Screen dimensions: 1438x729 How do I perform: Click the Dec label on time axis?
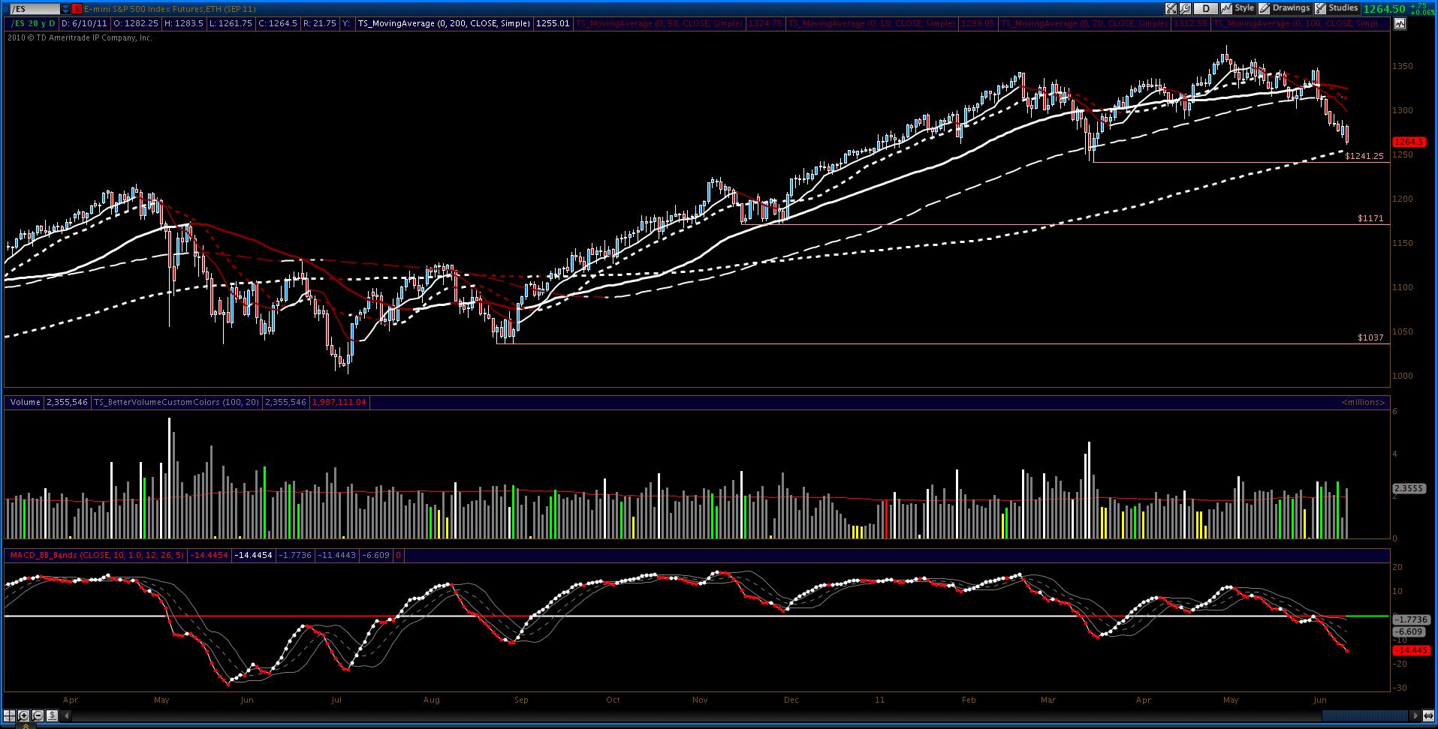coord(791,700)
